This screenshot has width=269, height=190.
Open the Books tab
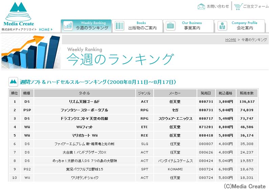137,26
